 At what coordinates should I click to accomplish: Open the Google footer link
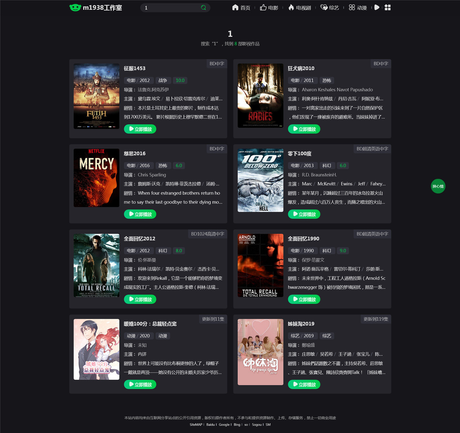224,425
